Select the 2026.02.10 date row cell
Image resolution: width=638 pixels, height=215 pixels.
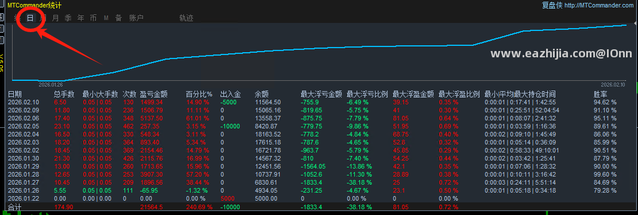coord(24,103)
